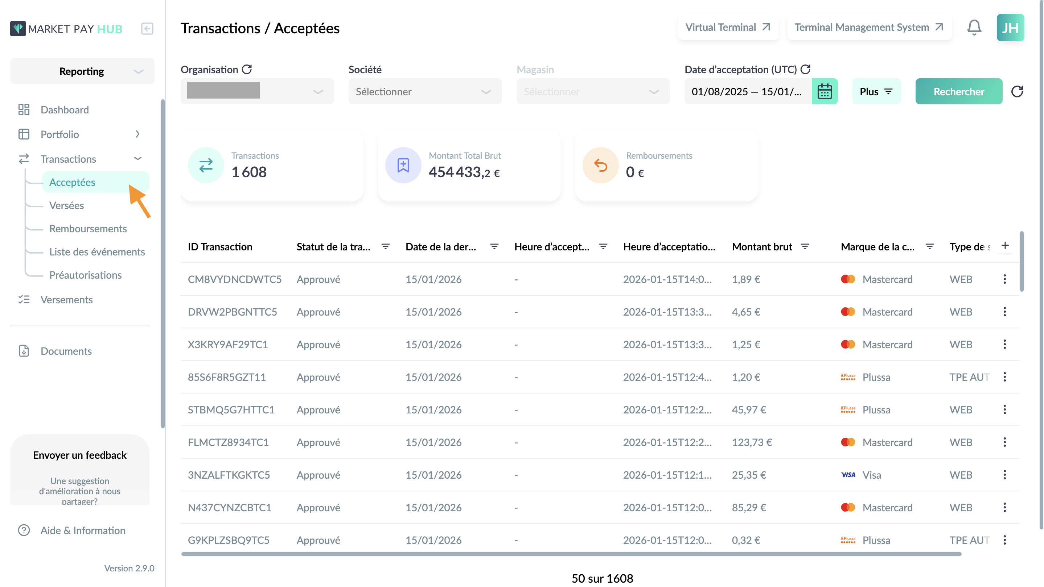Click Envoyer un feedback

pyautogui.click(x=80, y=455)
